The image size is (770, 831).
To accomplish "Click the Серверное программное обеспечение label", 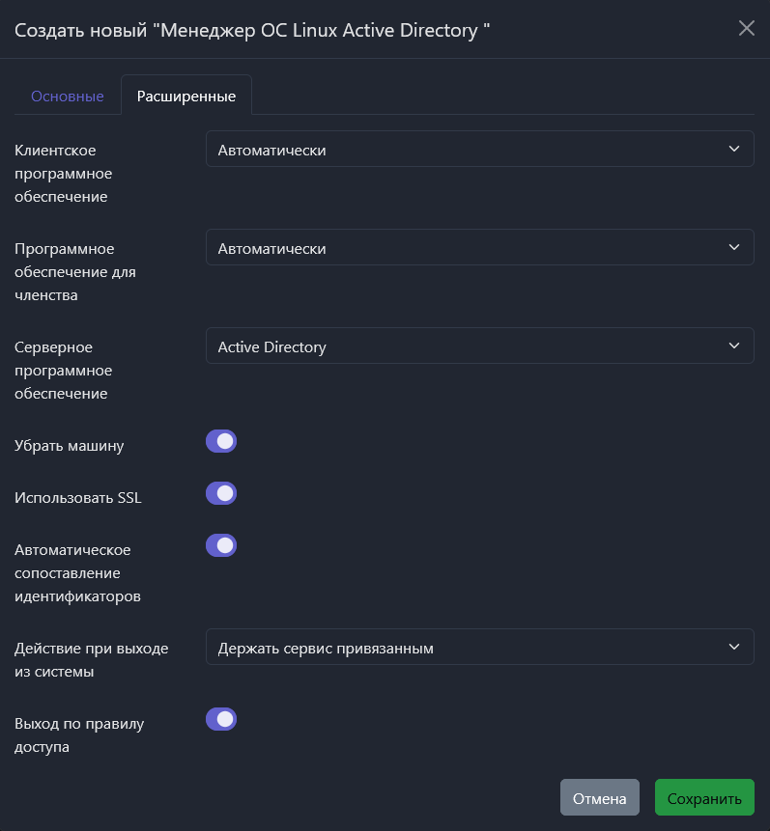I will (x=64, y=370).
